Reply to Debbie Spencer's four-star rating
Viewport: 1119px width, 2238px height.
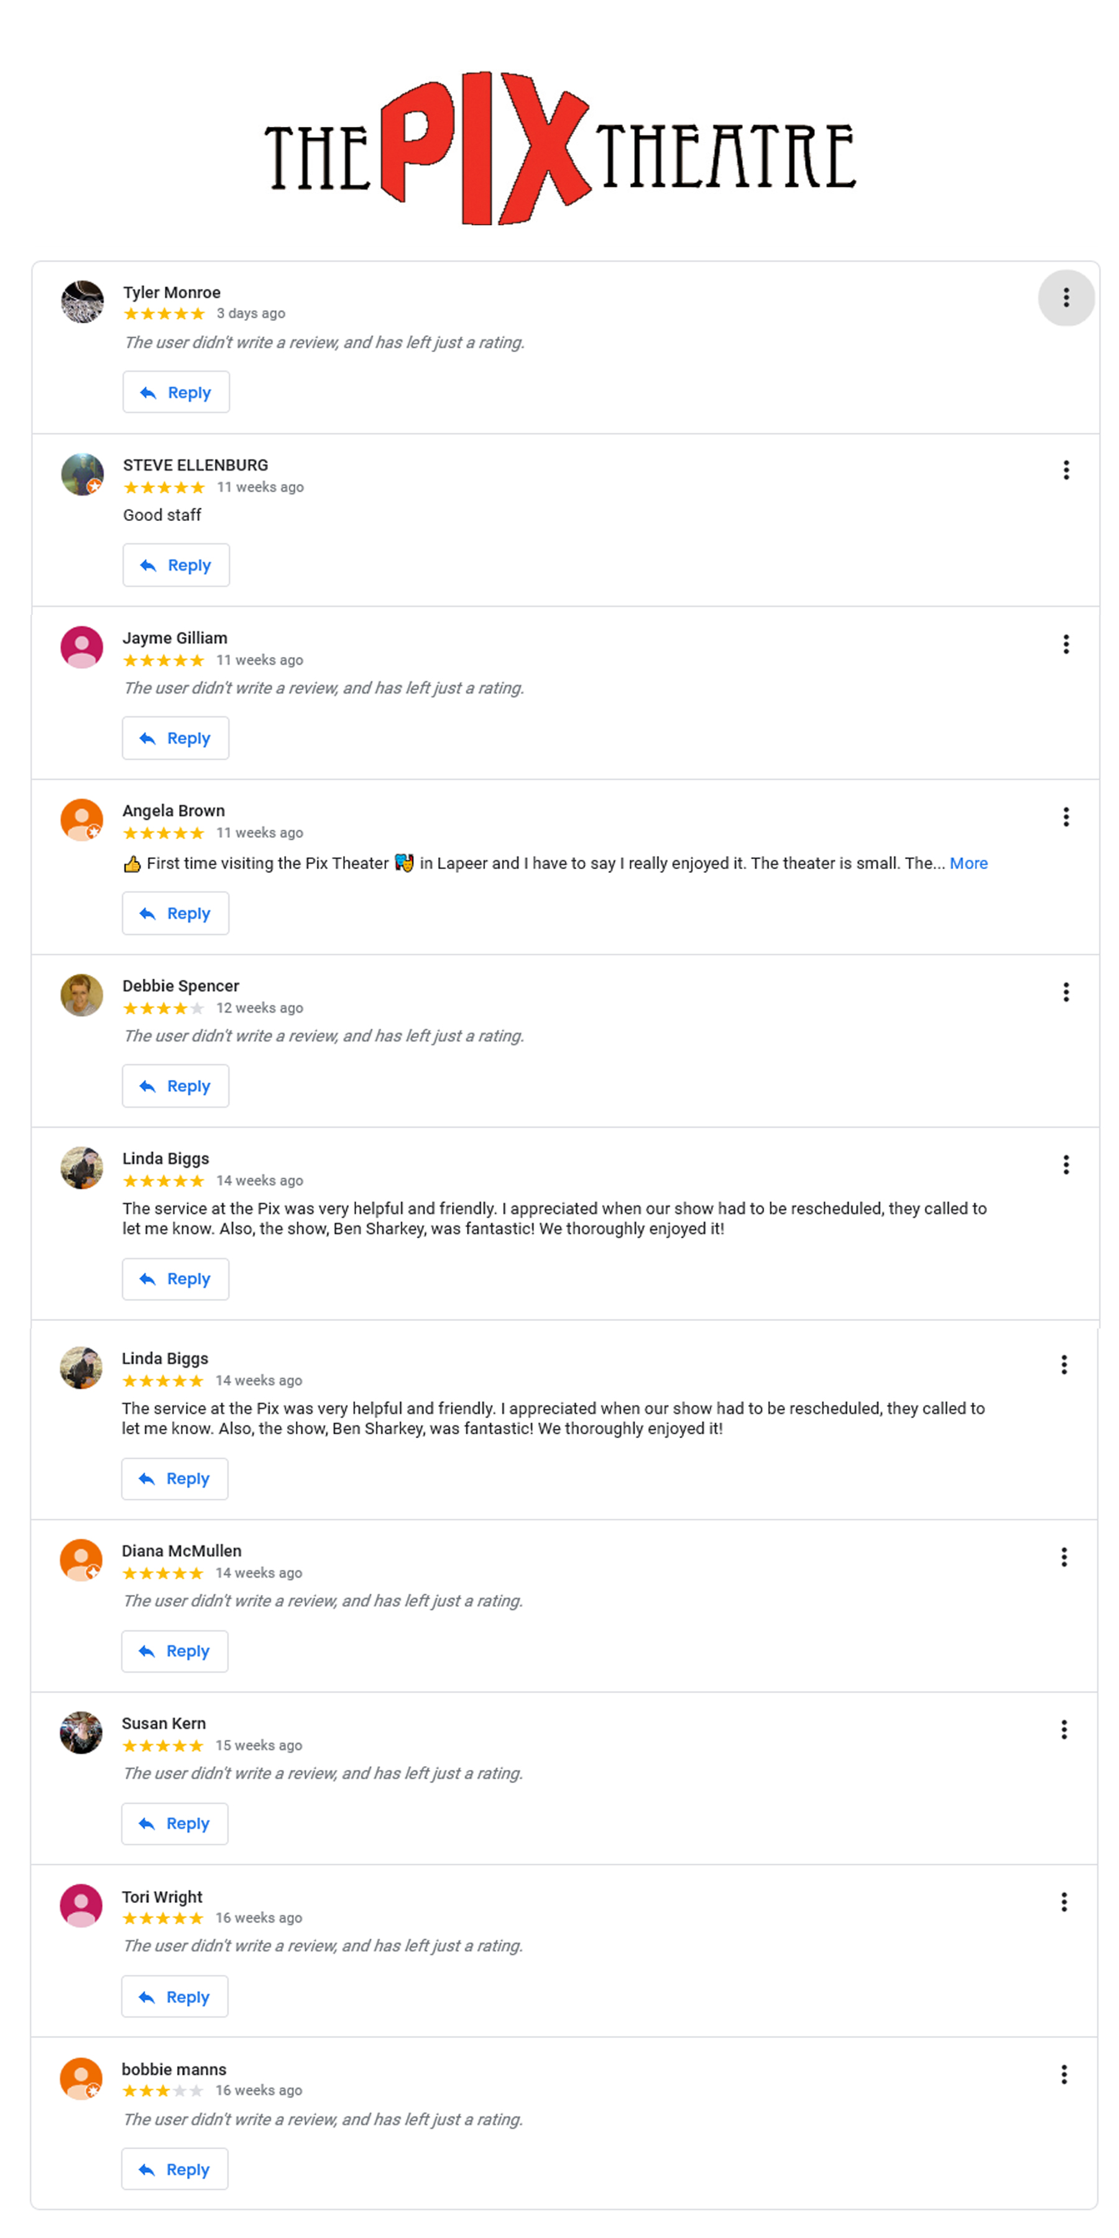pyautogui.click(x=175, y=1086)
